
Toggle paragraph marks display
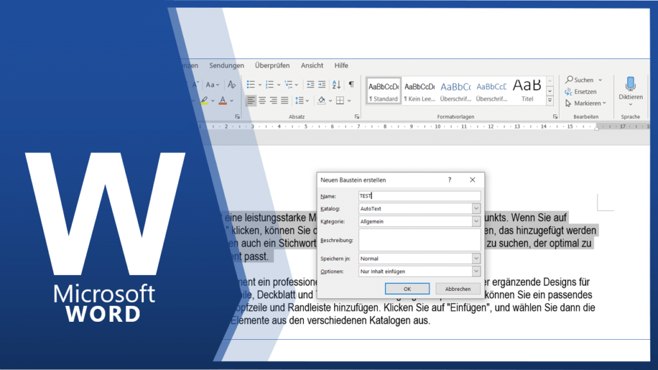(351, 84)
